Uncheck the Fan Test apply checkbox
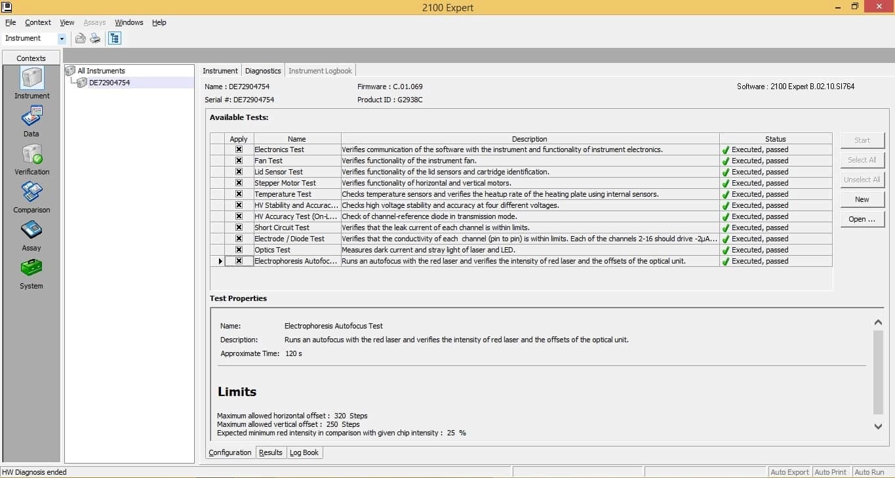Viewport: 895px width, 478px height. [239, 161]
